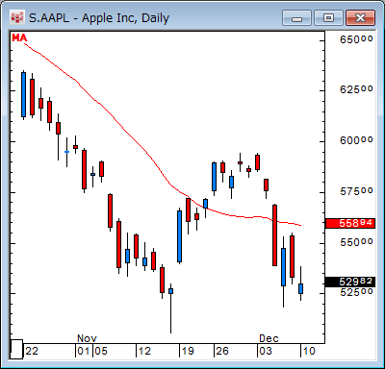This screenshot has width=385, height=369.
Task: Select the last blue candle near 529.82
Action: (x=300, y=283)
